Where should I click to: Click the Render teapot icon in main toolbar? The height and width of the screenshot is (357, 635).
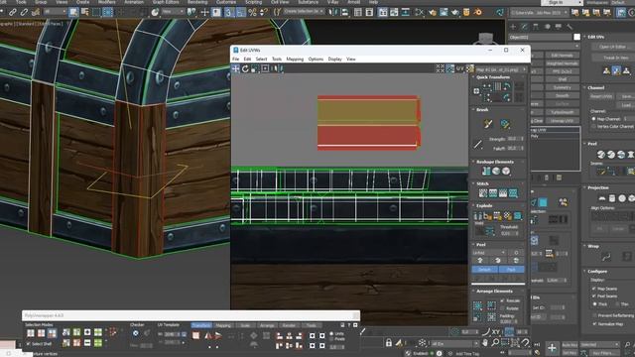455,12
